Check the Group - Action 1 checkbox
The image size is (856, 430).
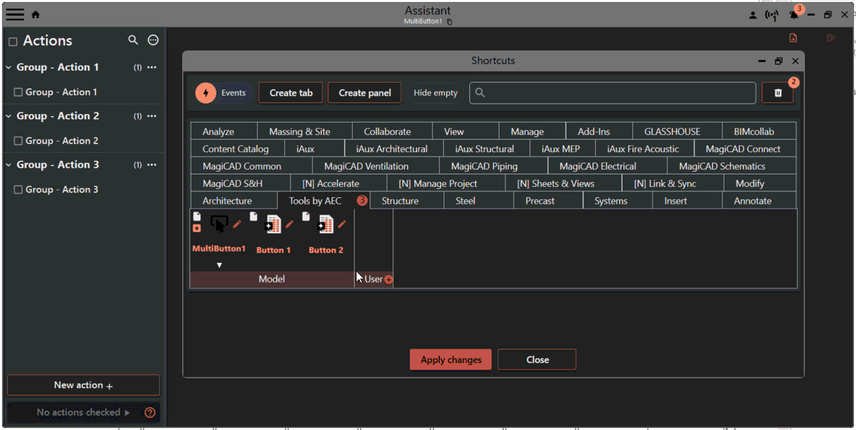click(18, 92)
